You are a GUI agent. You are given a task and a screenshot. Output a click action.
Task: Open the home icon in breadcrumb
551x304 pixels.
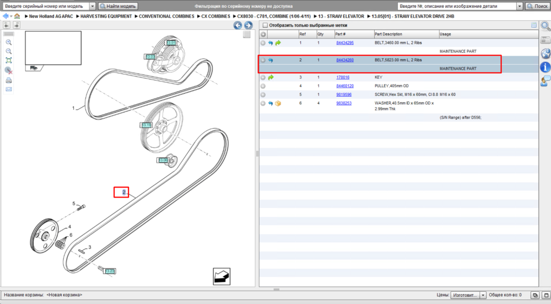point(17,16)
